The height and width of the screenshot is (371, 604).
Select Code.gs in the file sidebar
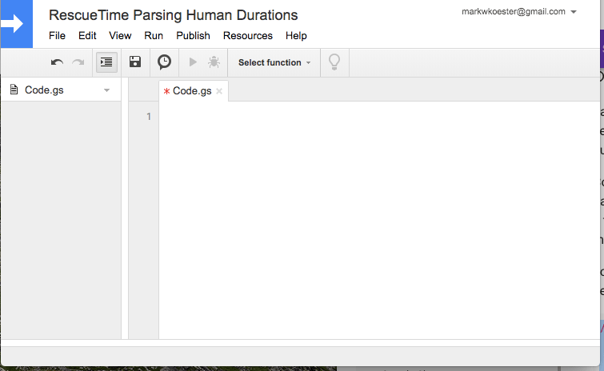[x=44, y=90]
